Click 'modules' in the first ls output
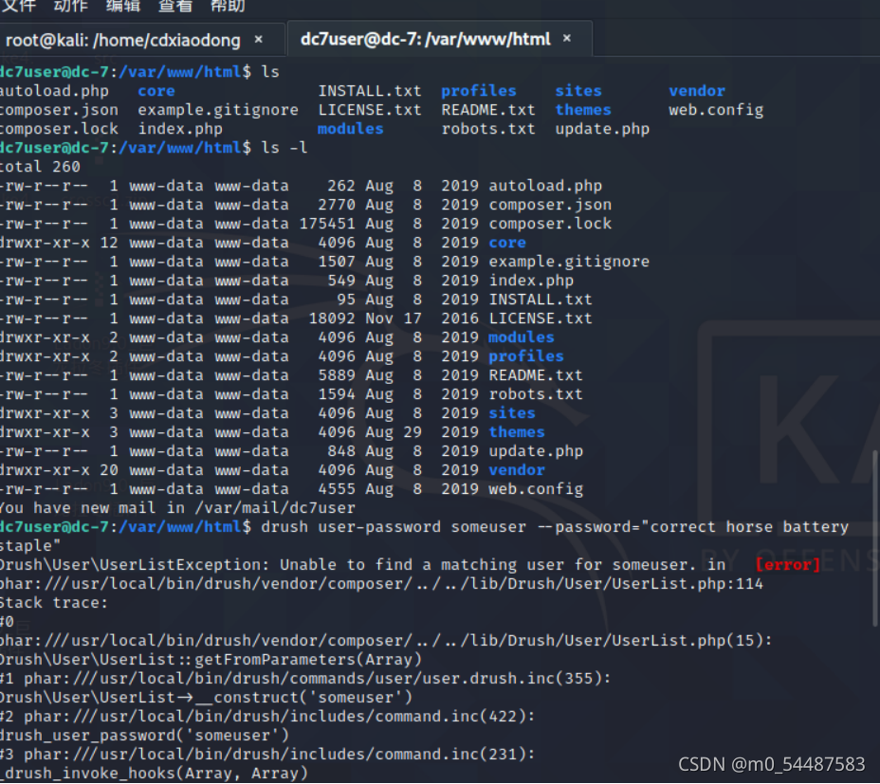This screenshot has width=880, height=784. click(x=350, y=129)
